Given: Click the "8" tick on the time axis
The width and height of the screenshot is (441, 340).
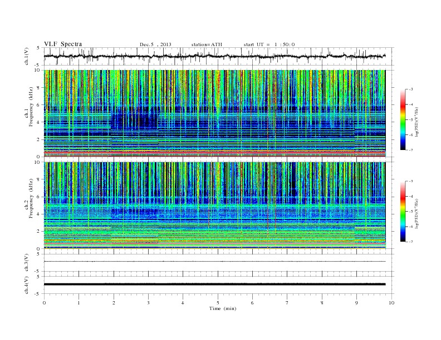Looking at the screenshot, I should click(322, 303).
